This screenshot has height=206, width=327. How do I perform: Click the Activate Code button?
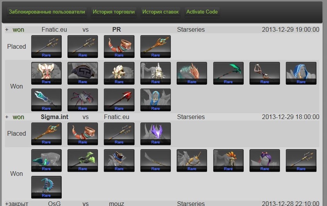coord(202,12)
